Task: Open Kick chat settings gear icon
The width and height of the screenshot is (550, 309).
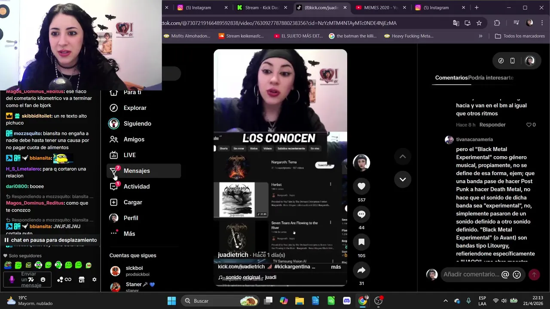Action: (95, 280)
